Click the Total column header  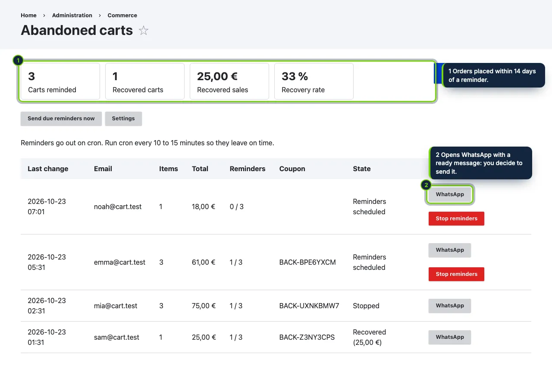coord(200,169)
